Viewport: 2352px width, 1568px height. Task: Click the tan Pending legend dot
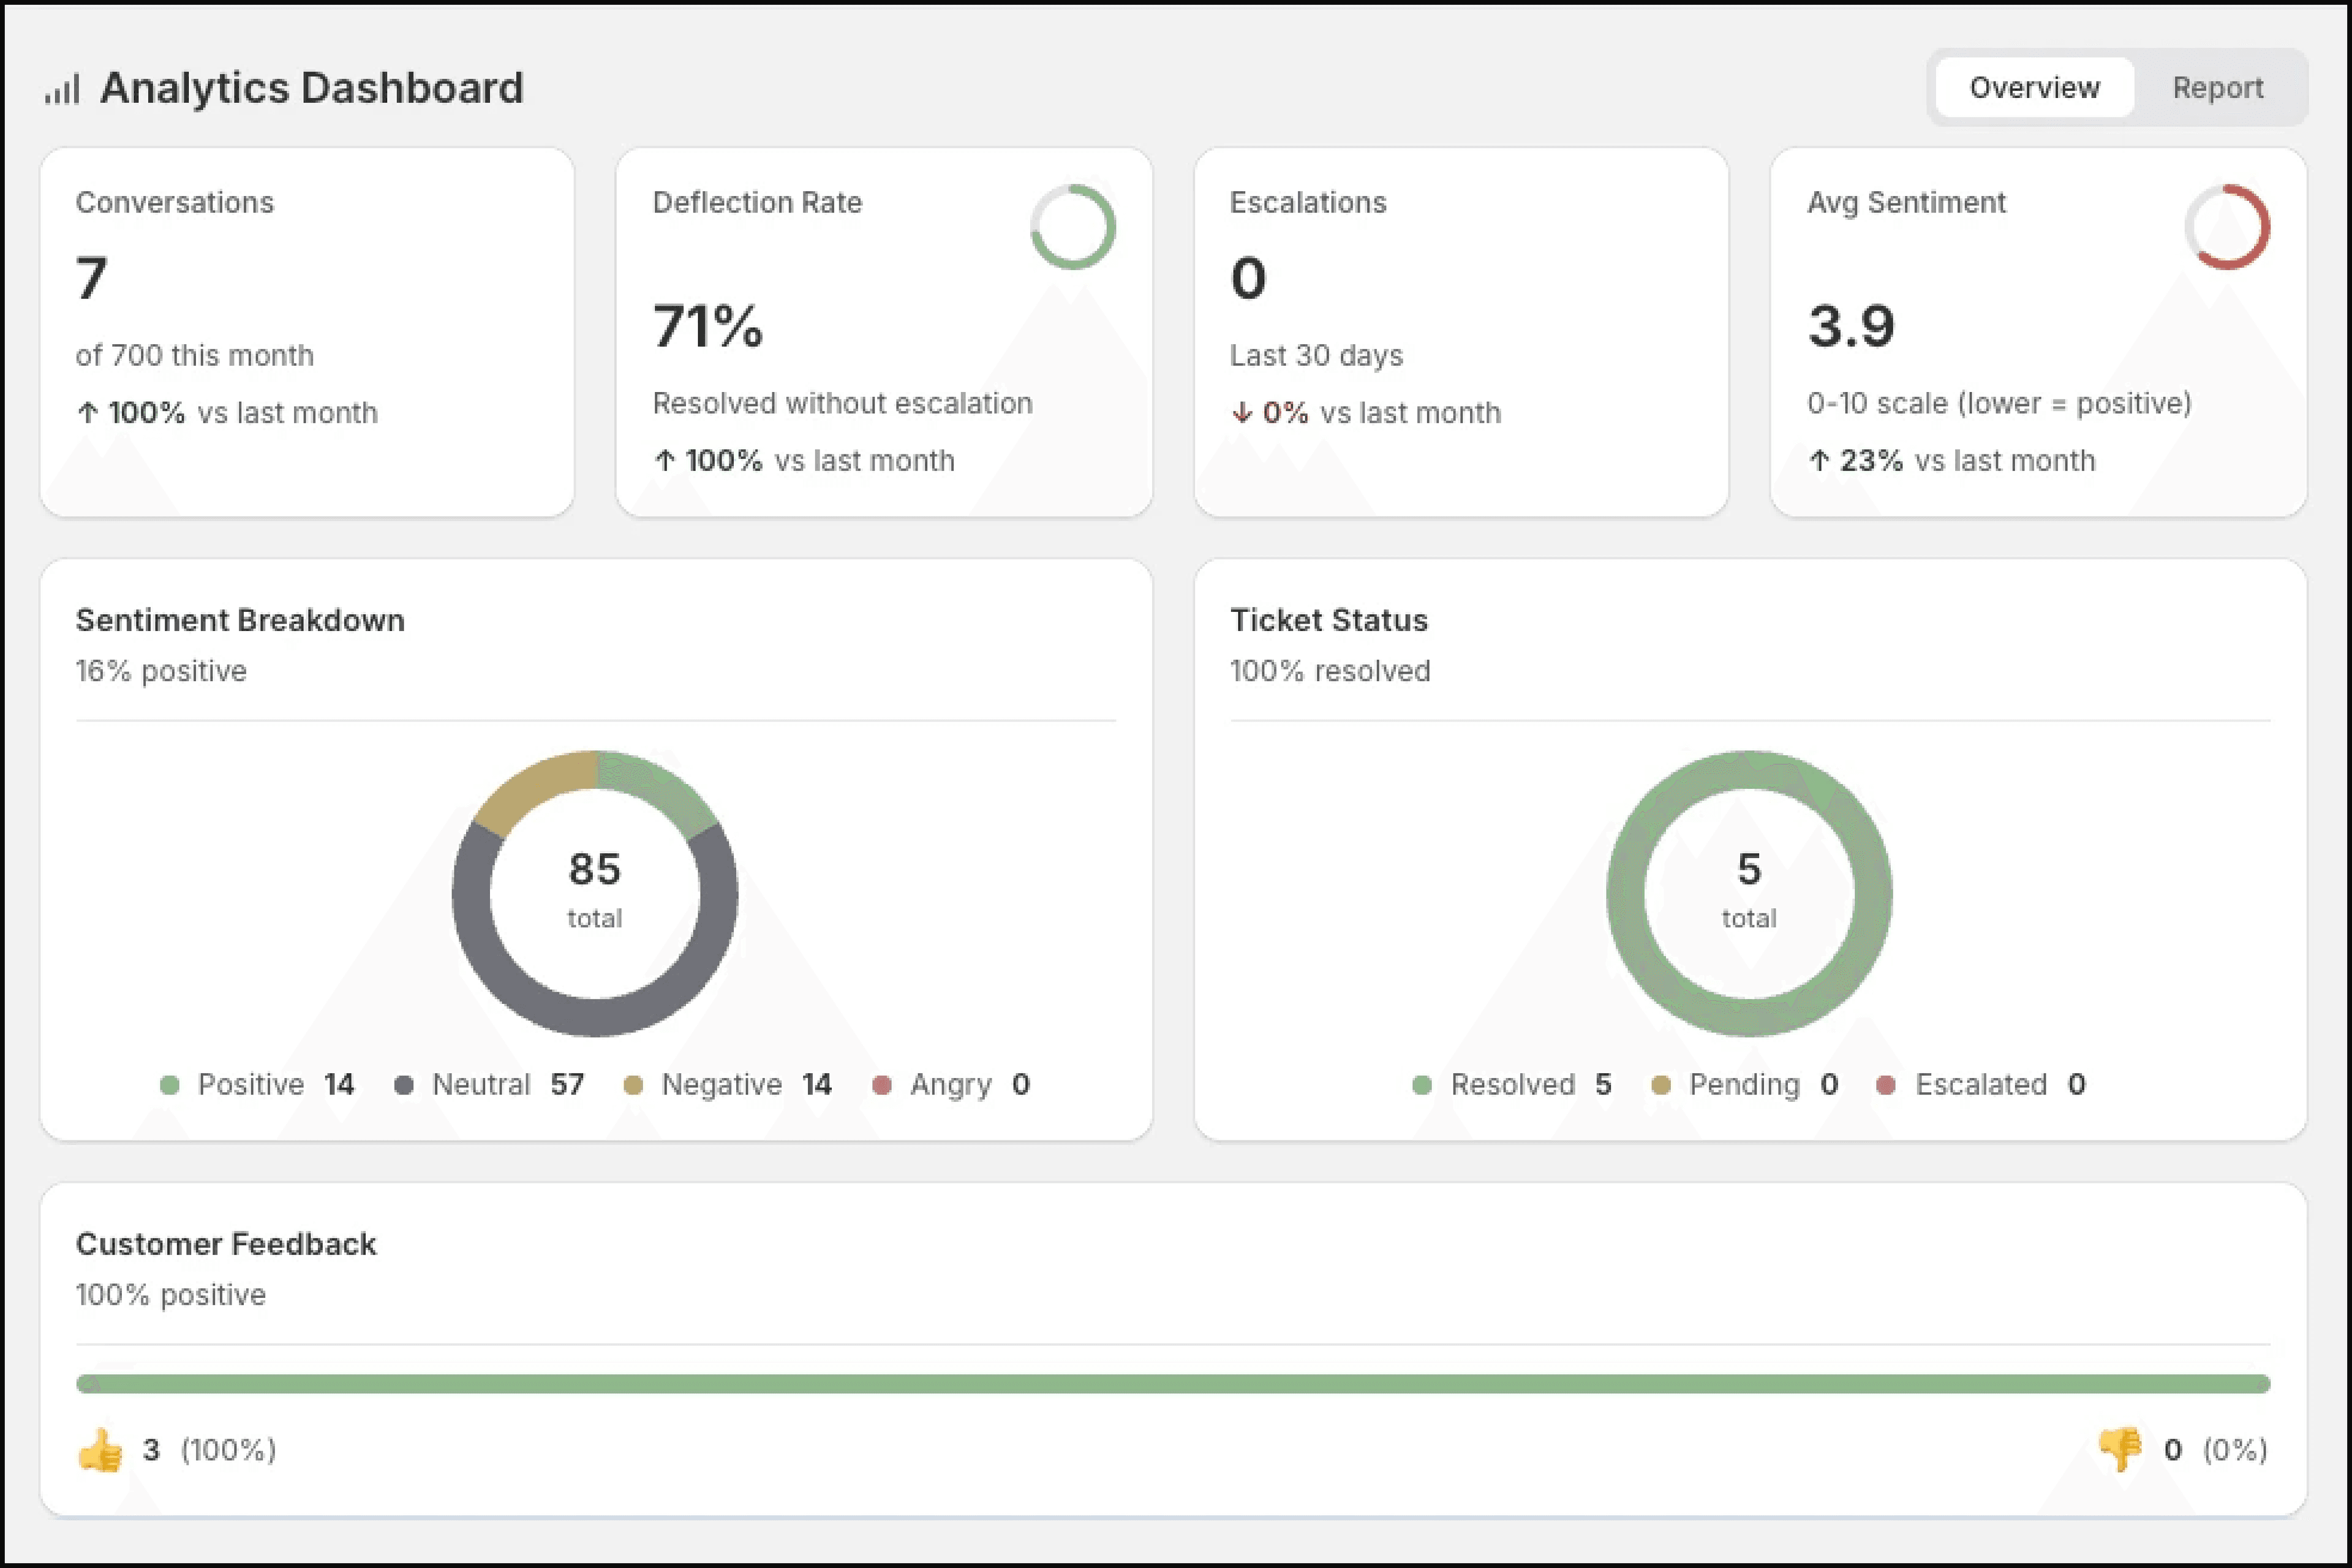click(x=1661, y=1085)
